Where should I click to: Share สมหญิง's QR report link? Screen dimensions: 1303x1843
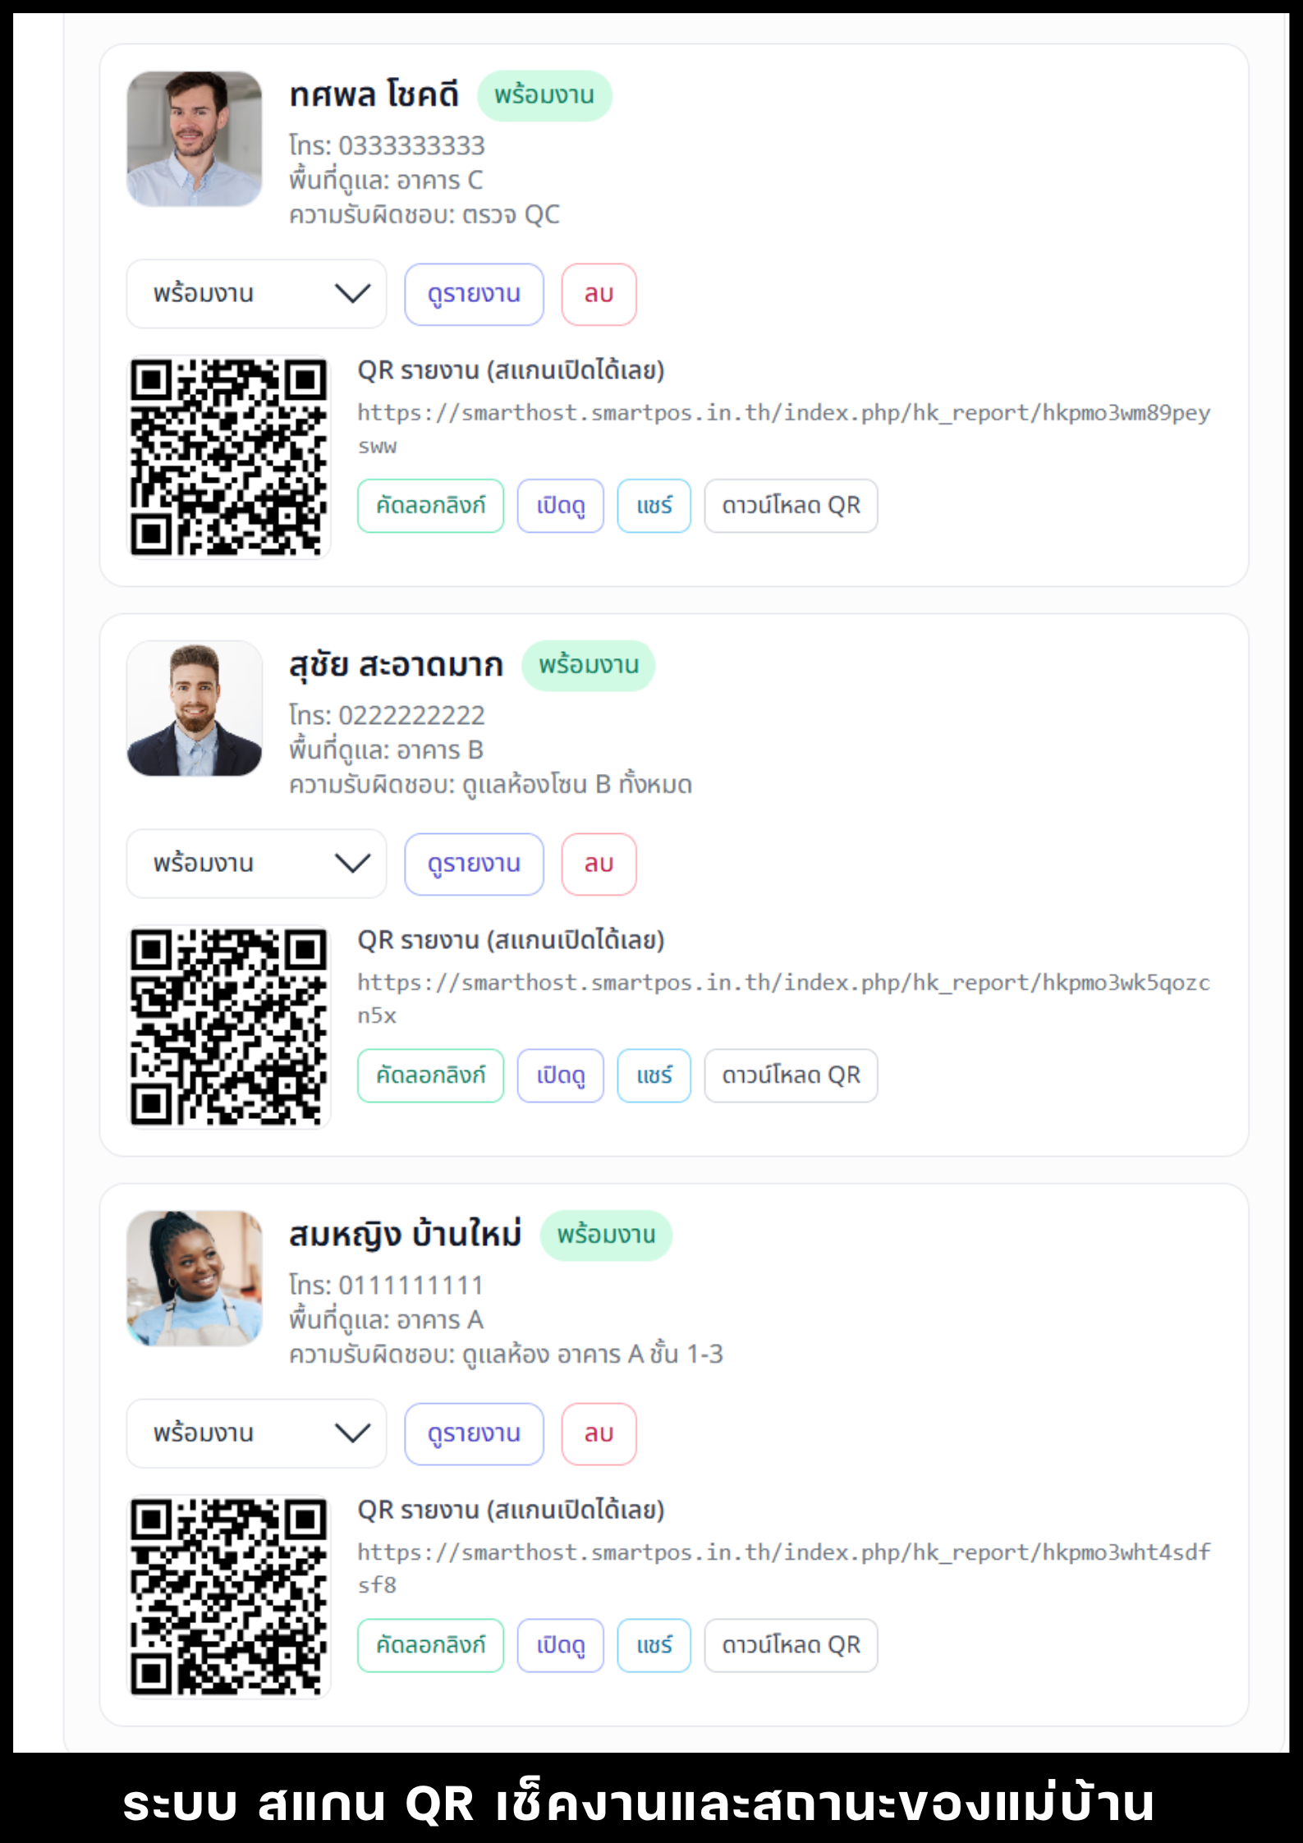point(654,1645)
